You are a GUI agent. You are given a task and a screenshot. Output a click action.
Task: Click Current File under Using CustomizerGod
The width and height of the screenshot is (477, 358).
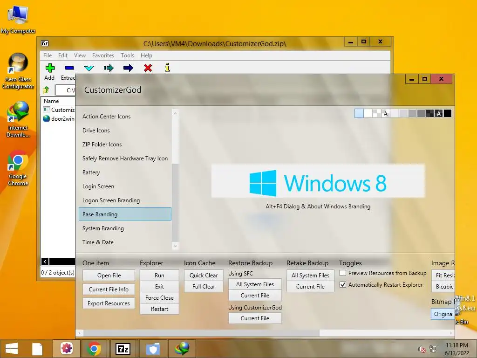click(x=255, y=318)
